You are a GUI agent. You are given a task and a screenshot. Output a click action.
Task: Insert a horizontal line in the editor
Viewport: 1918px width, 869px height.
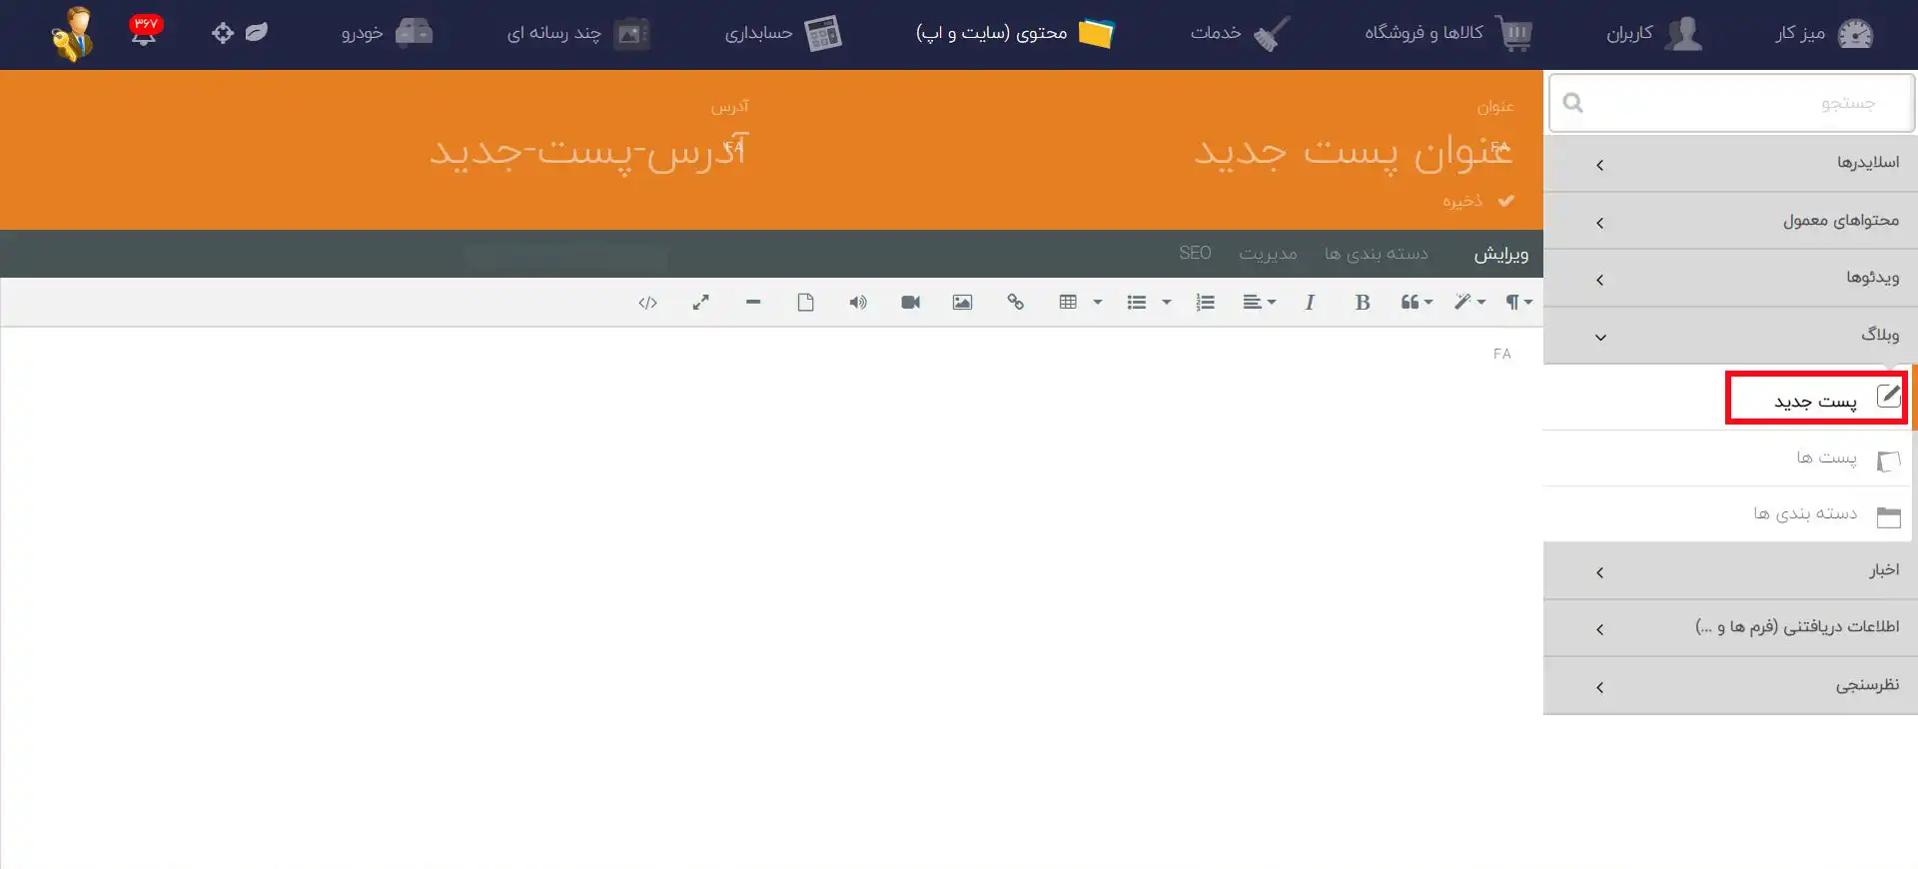point(753,303)
